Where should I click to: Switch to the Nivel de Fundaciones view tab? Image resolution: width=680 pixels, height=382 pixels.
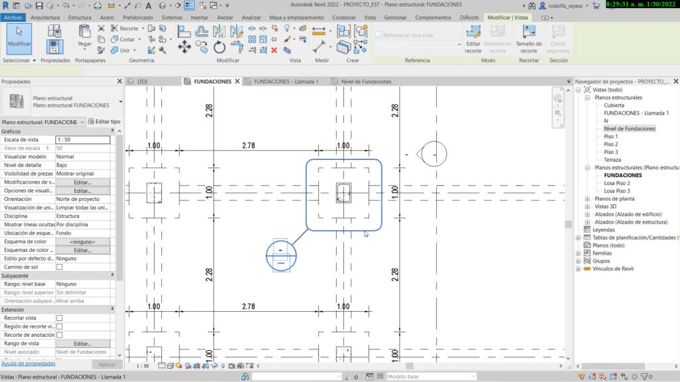pyautogui.click(x=366, y=82)
